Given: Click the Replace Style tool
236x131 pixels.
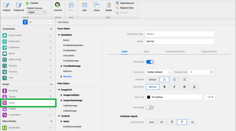Looking at the screenshot, I should coord(124,8).
